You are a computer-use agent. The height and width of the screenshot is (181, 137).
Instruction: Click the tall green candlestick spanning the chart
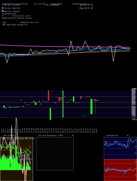tap(63, 104)
